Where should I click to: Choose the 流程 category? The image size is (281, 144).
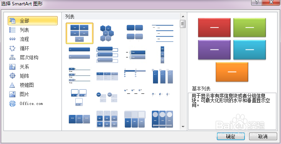(24, 39)
